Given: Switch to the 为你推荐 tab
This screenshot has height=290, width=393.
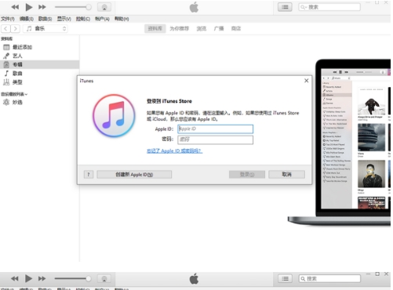Looking at the screenshot, I should pyautogui.click(x=179, y=28).
